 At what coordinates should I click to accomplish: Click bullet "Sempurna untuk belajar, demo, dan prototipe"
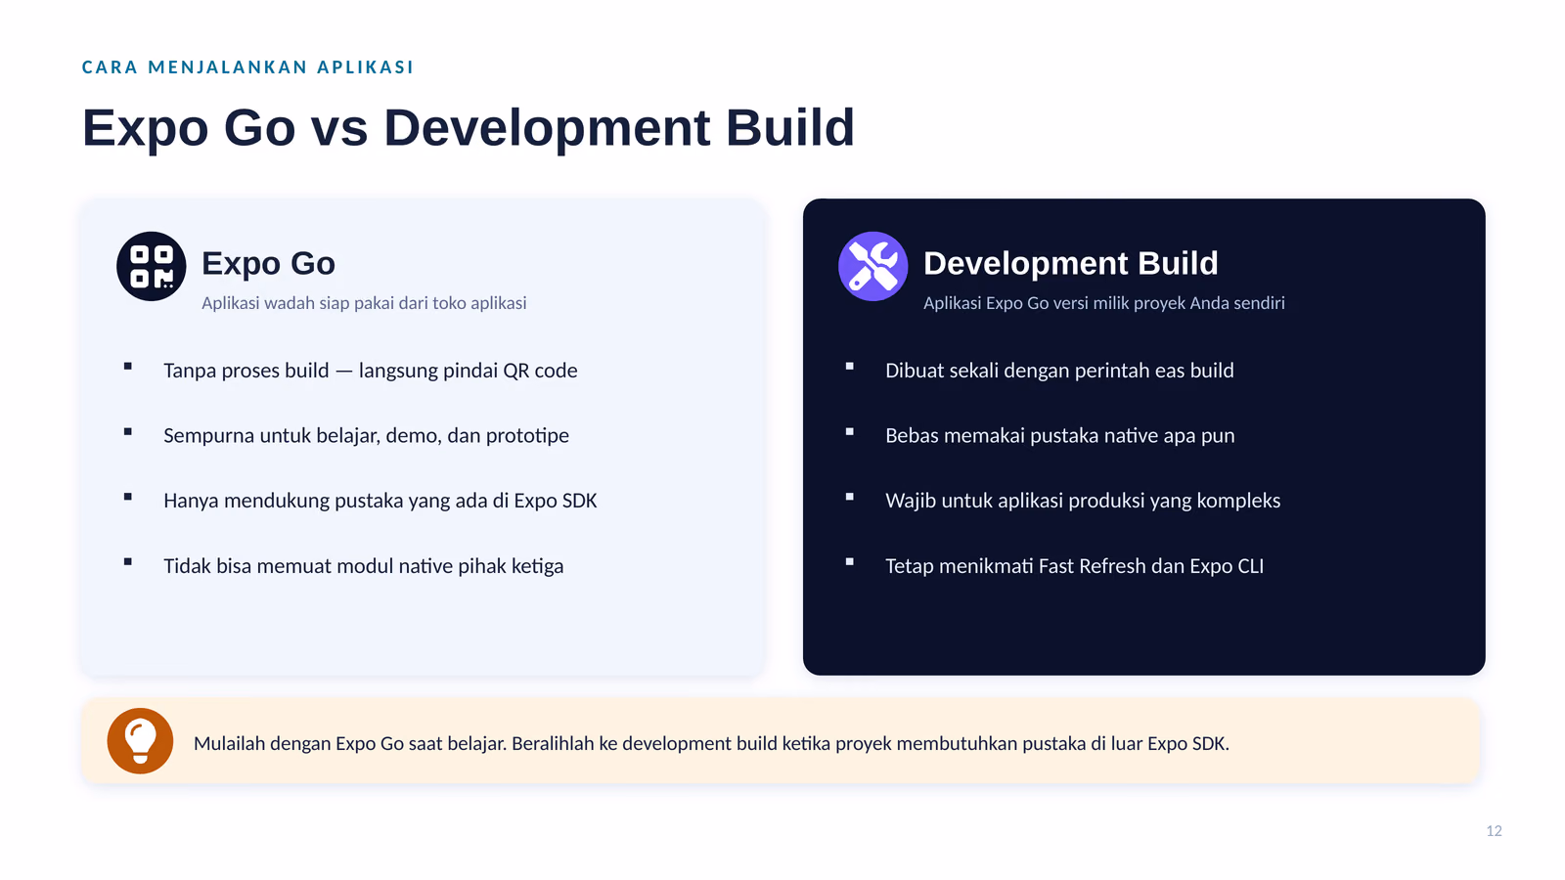[366, 435]
